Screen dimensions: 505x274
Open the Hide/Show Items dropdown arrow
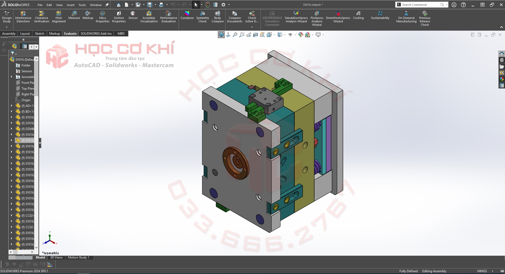(x=295, y=35)
